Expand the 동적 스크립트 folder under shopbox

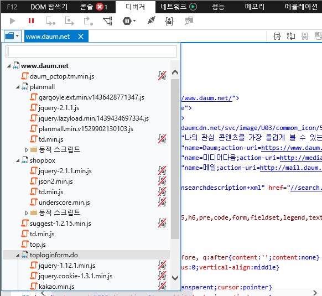27,213
